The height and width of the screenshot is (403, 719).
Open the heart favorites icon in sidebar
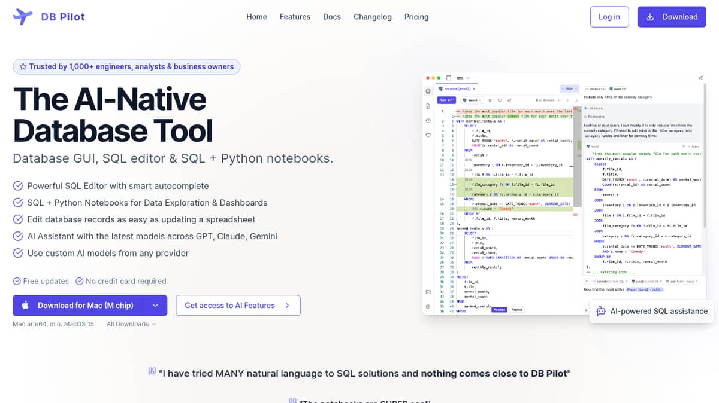(428, 135)
